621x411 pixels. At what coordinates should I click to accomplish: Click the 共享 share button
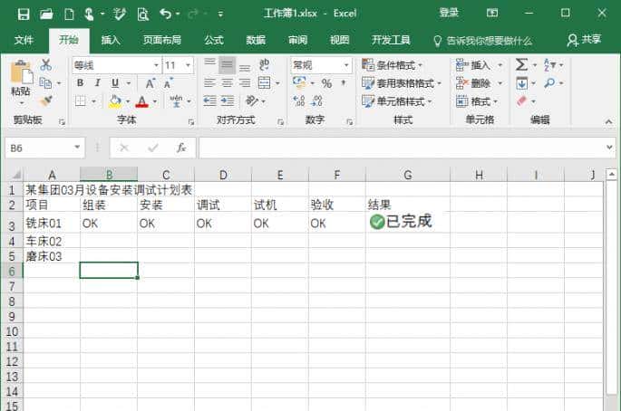click(584, 40)
